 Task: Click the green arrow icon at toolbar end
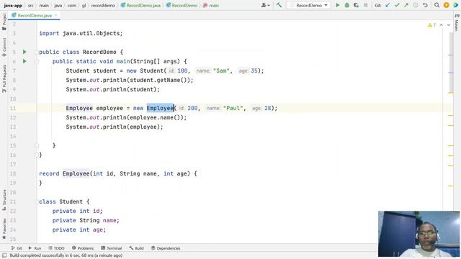pyautogui.click(x=456, y=5)
